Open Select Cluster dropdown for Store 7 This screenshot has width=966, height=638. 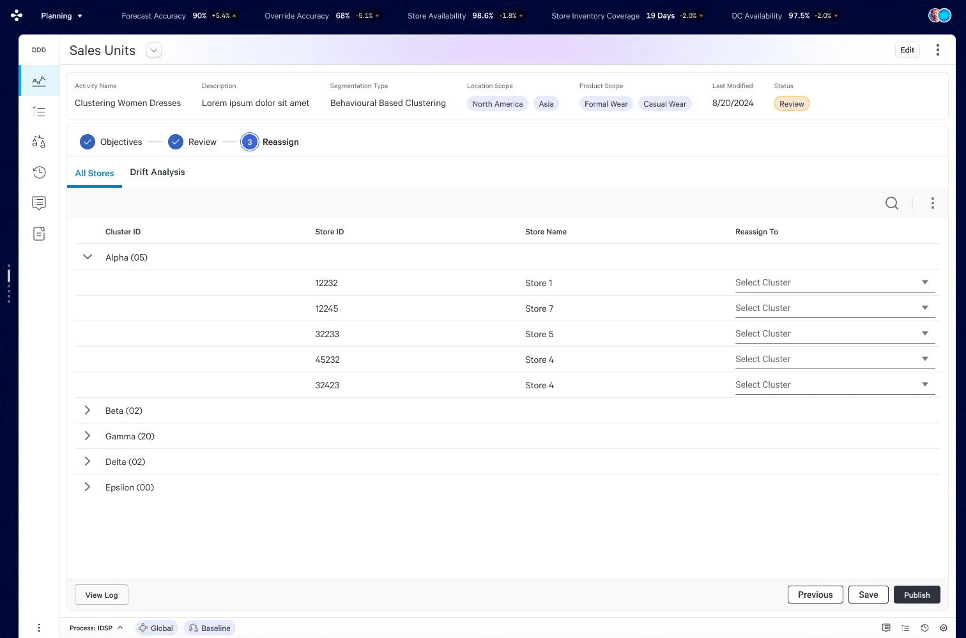point(835,308)
